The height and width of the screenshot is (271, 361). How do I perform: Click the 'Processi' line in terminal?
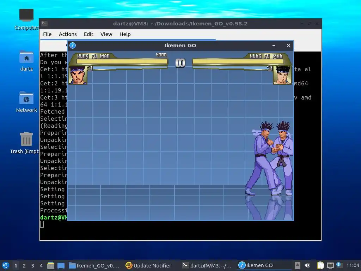[x=54, y=210]
